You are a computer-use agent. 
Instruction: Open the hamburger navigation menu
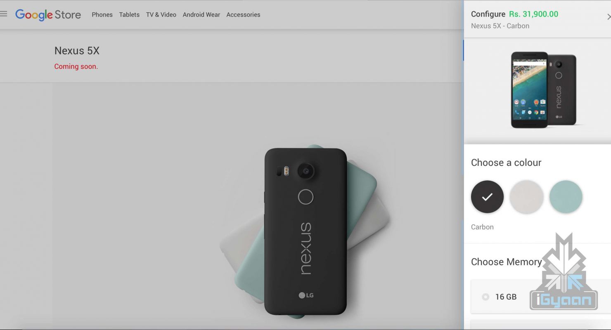(x=4, y=14)
